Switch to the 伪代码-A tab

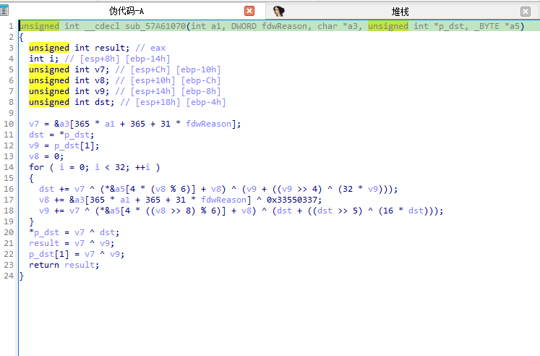126,11
